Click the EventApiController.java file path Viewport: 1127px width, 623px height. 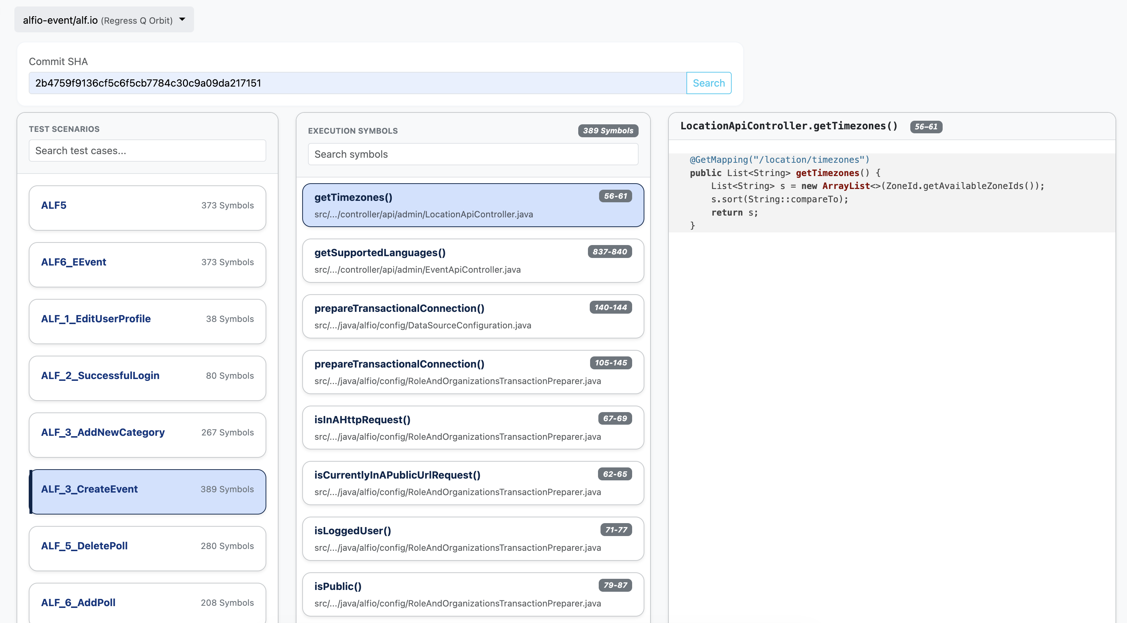[x=417, y=270]
